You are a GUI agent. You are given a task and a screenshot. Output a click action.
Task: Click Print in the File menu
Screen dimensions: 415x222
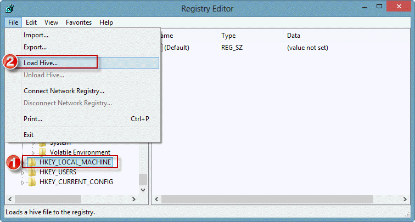click(x=33, y=118)
